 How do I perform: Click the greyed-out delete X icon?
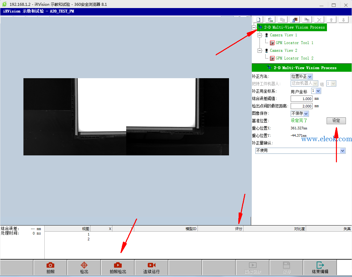coord(319,20)
